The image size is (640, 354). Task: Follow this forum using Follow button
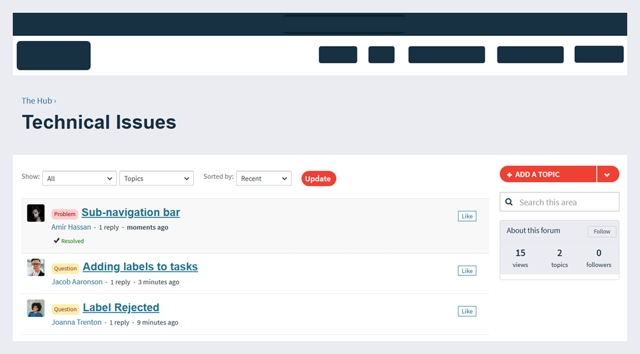(602, 231)
